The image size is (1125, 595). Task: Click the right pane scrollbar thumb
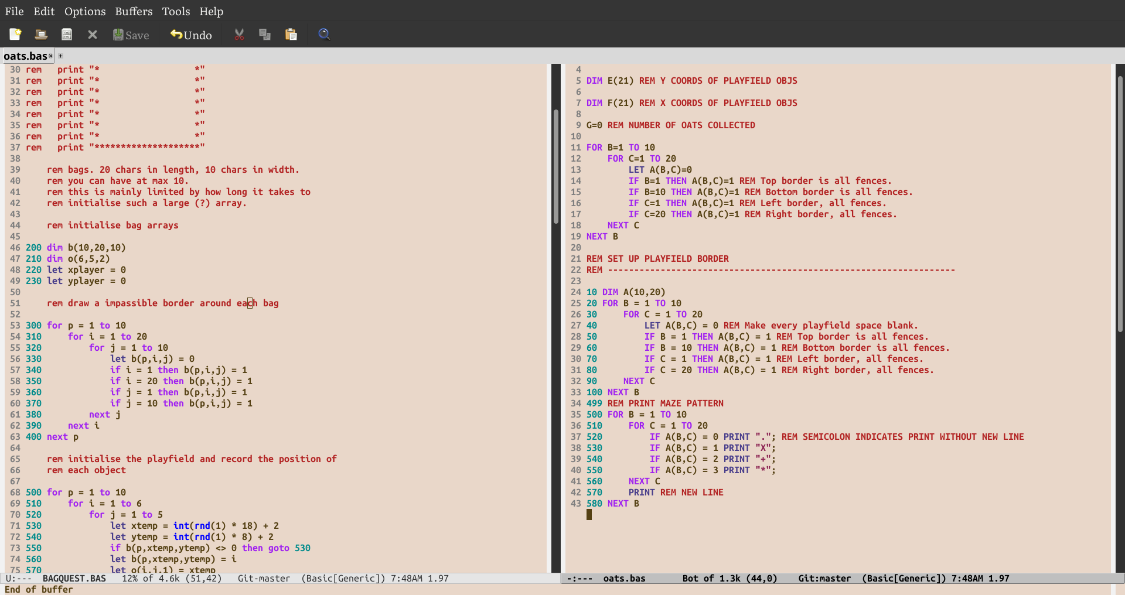(x=1120, y=204)
